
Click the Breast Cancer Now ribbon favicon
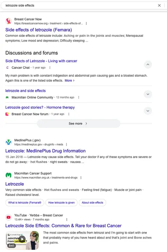(x=8, y=21)
